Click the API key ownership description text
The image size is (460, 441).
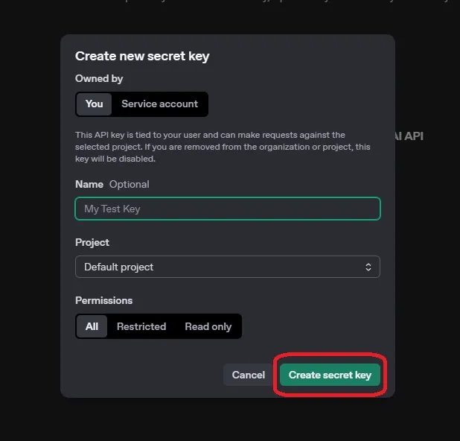[x=222, y=147]
